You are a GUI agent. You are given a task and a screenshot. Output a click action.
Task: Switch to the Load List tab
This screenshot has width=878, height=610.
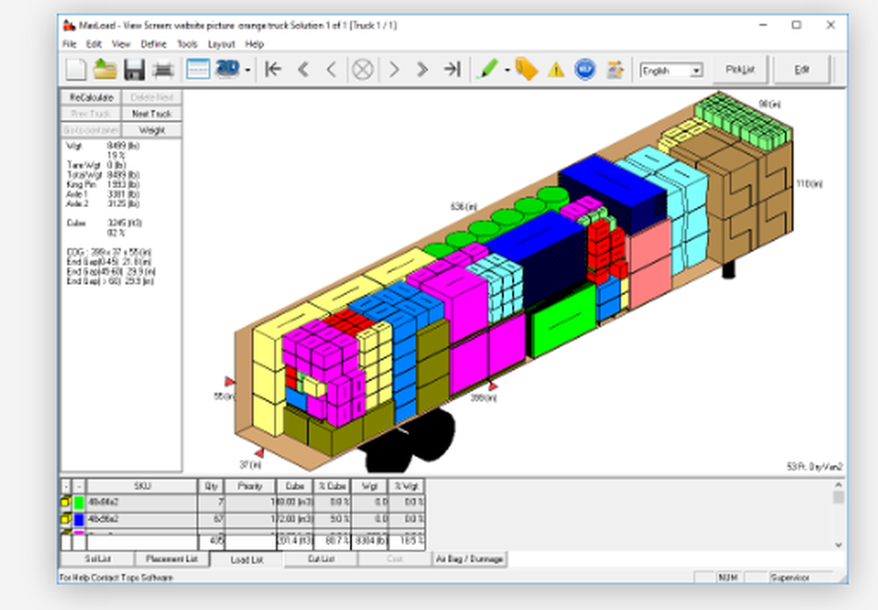pos(247,559)
